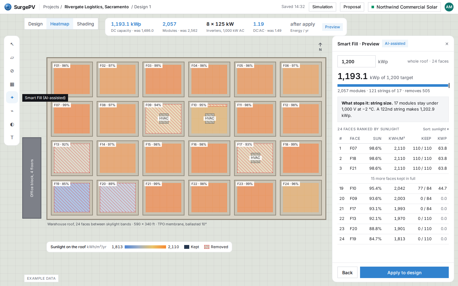Screen dimensions: 458x286
Task: Open the Proposal button
Action: (352, 7)
